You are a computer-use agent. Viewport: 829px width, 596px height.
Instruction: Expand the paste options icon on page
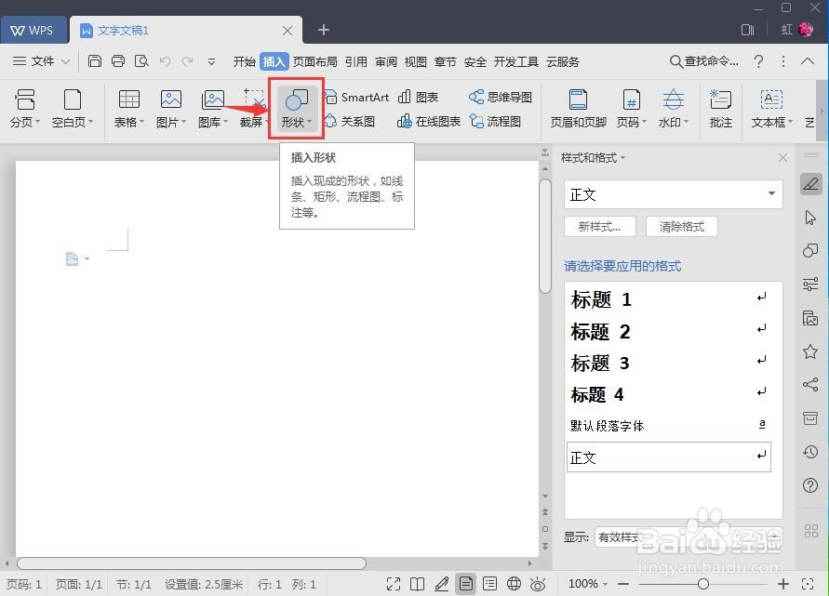point(77,258)
